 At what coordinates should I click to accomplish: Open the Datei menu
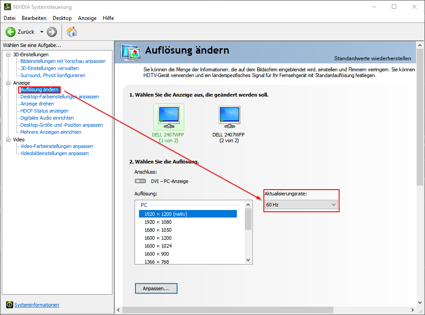click(9, 18)
